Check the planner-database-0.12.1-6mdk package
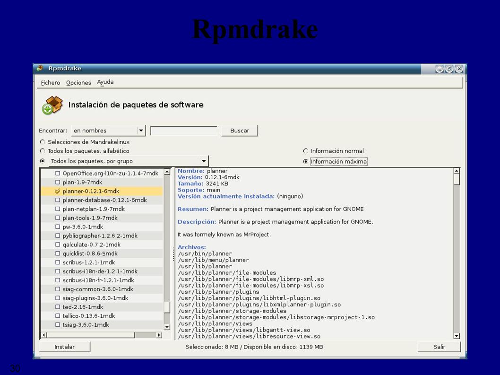 (x=57, y=200)
